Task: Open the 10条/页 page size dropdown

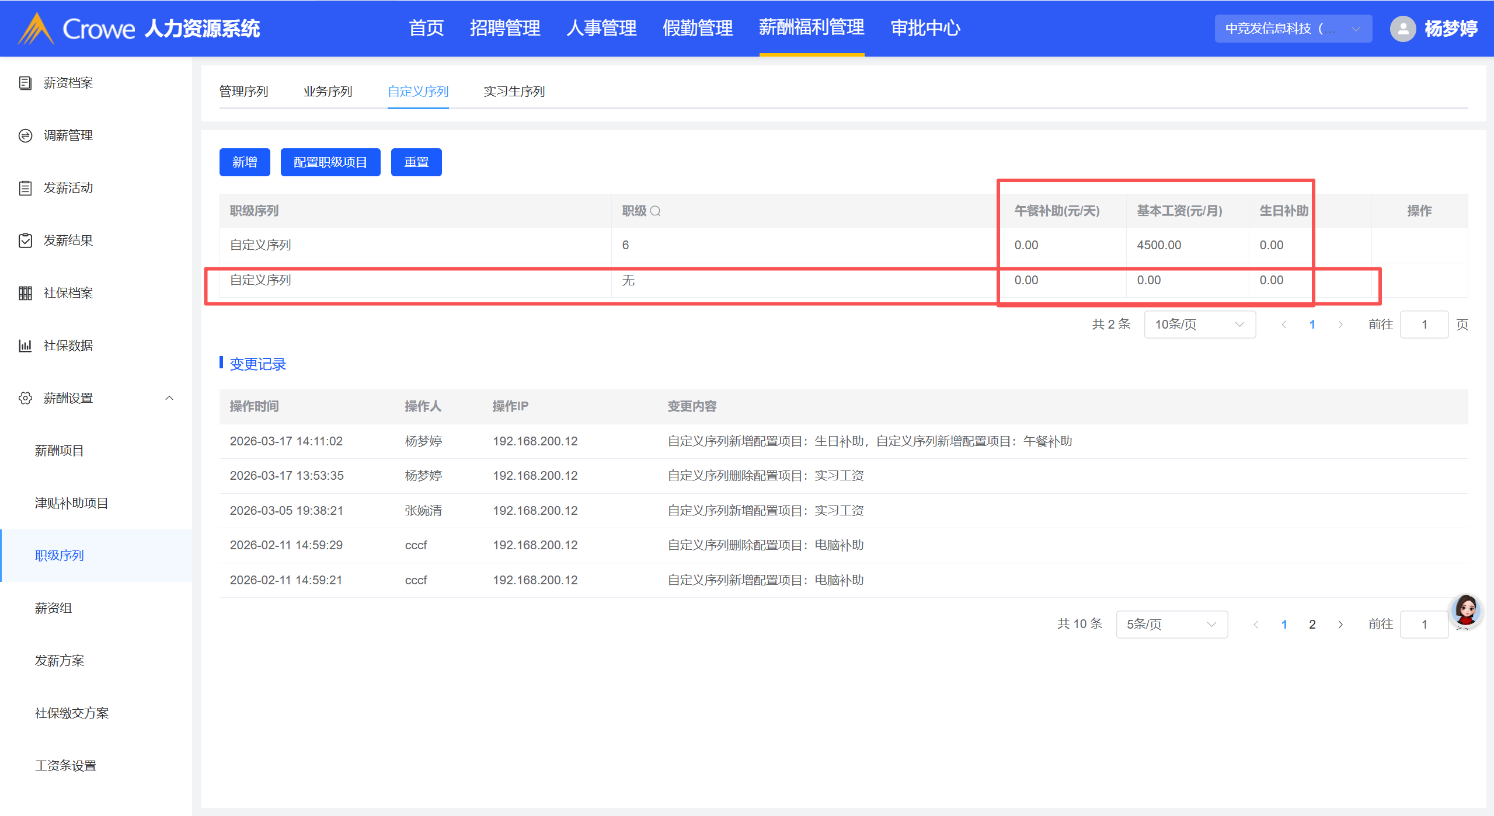Action: click(1199, 325)
